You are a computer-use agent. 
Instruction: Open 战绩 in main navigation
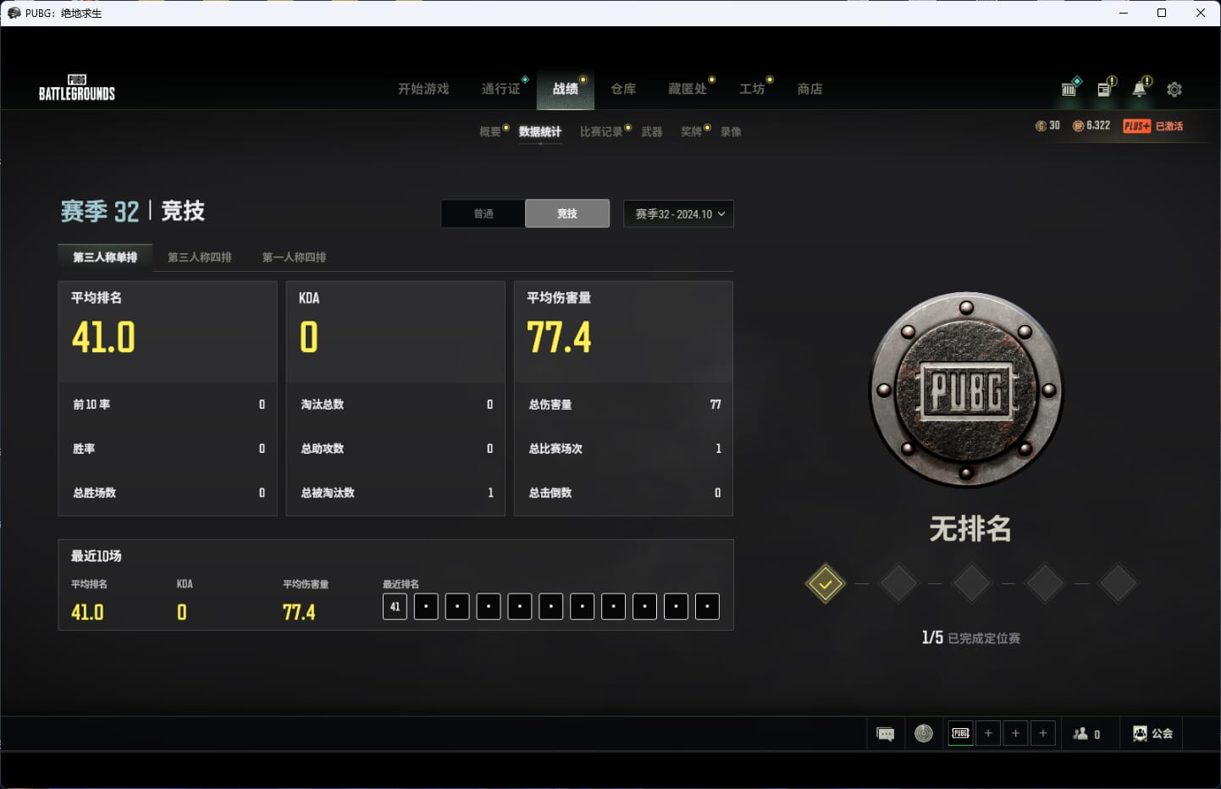coord(566,89)
